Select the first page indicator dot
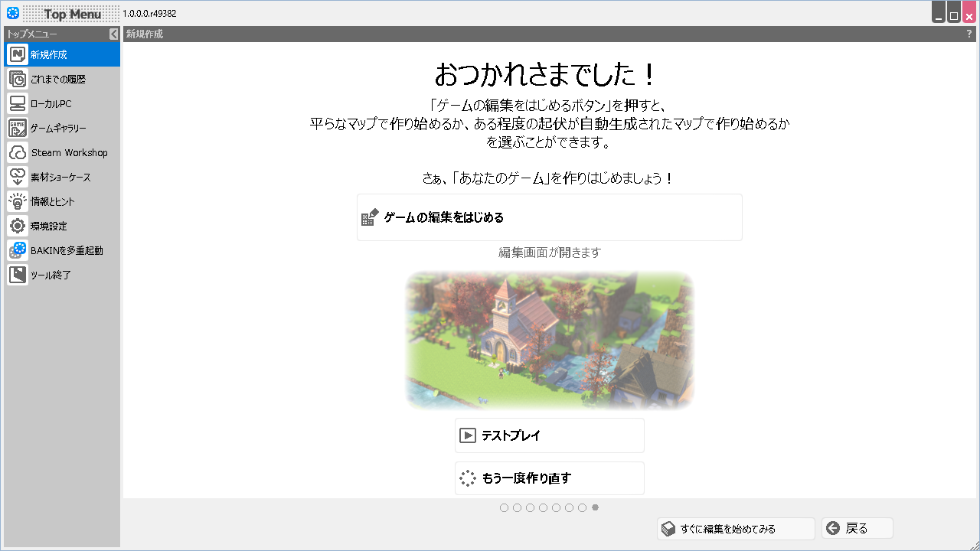The image size is (980, 551). (x=504, y=507)
